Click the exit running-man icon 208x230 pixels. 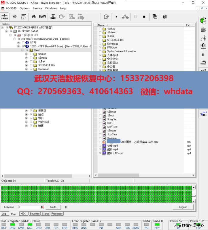click(165, 17)
